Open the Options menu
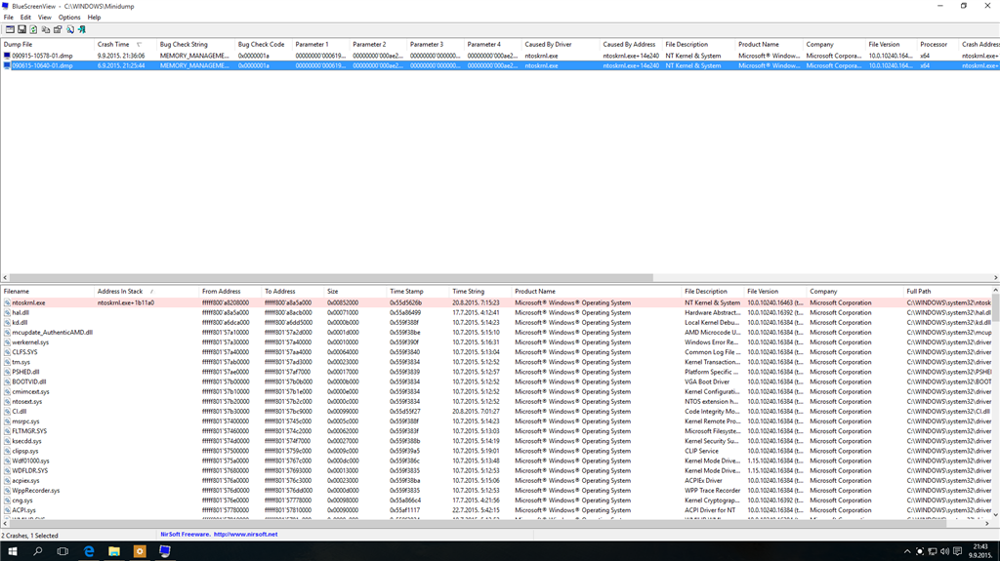1000x561 pixels. (x=69, y=18)
